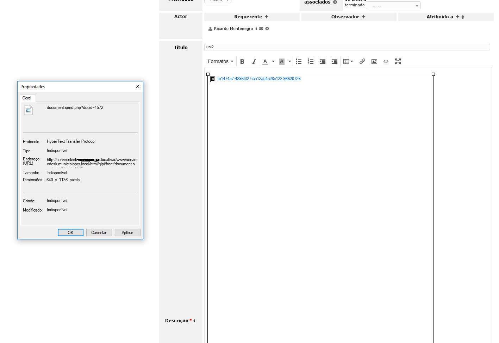This screenshot has height=343, width=499.
Task: Toggle fullscreen editing mode
Action: pos(398,61)
